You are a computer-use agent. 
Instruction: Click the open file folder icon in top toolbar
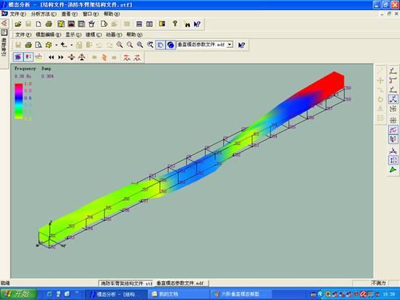coord(18,24)
